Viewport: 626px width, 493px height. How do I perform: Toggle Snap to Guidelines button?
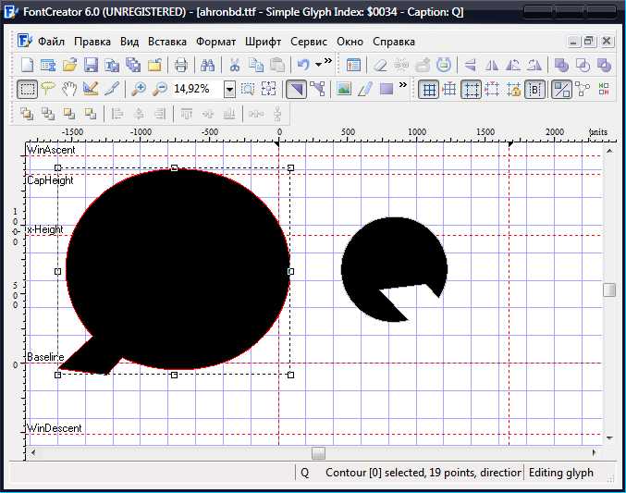[x=492, y=89]
